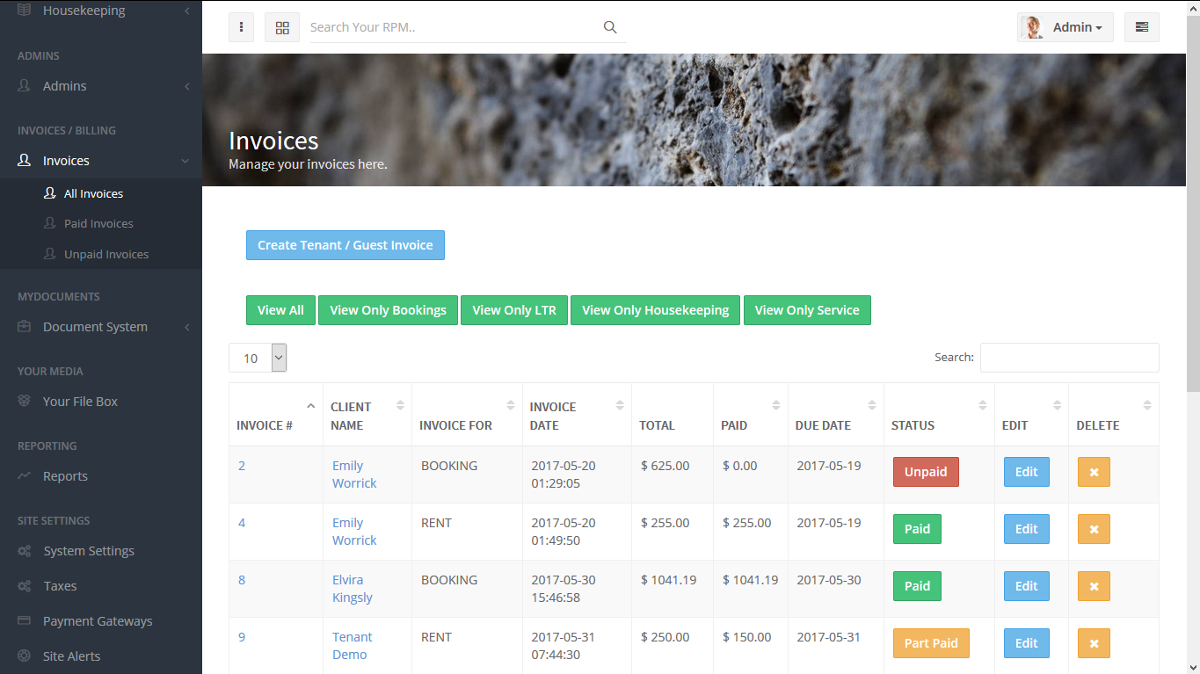Click Create Tenant / Guest Invoice button
This screenshot has width=1200, height=674.
[x=345, y=245]
